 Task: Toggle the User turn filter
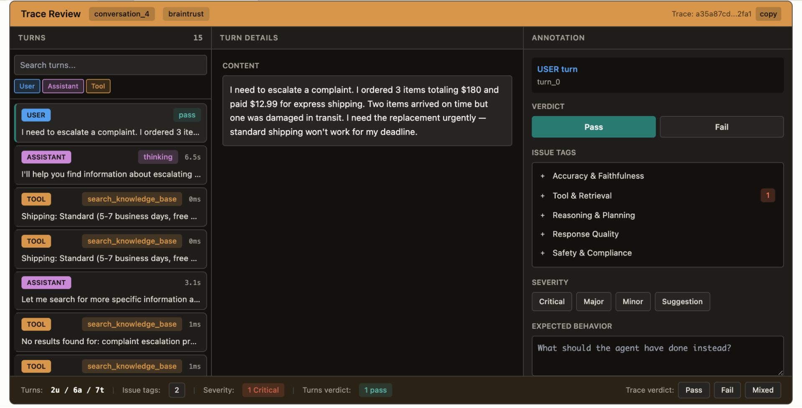[27, 86]
